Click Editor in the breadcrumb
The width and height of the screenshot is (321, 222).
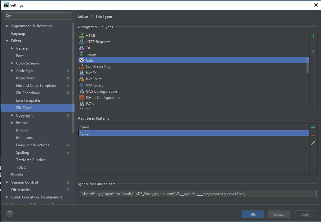coord(83,16)
